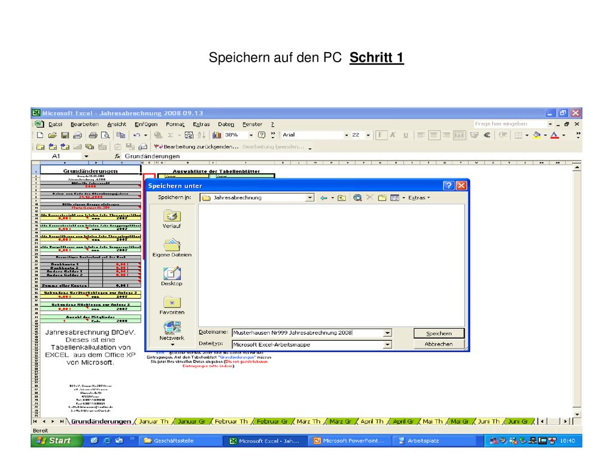Screen dimensions: 613x460
Task: Open the Datei menu
Action: tap(55, 124)
